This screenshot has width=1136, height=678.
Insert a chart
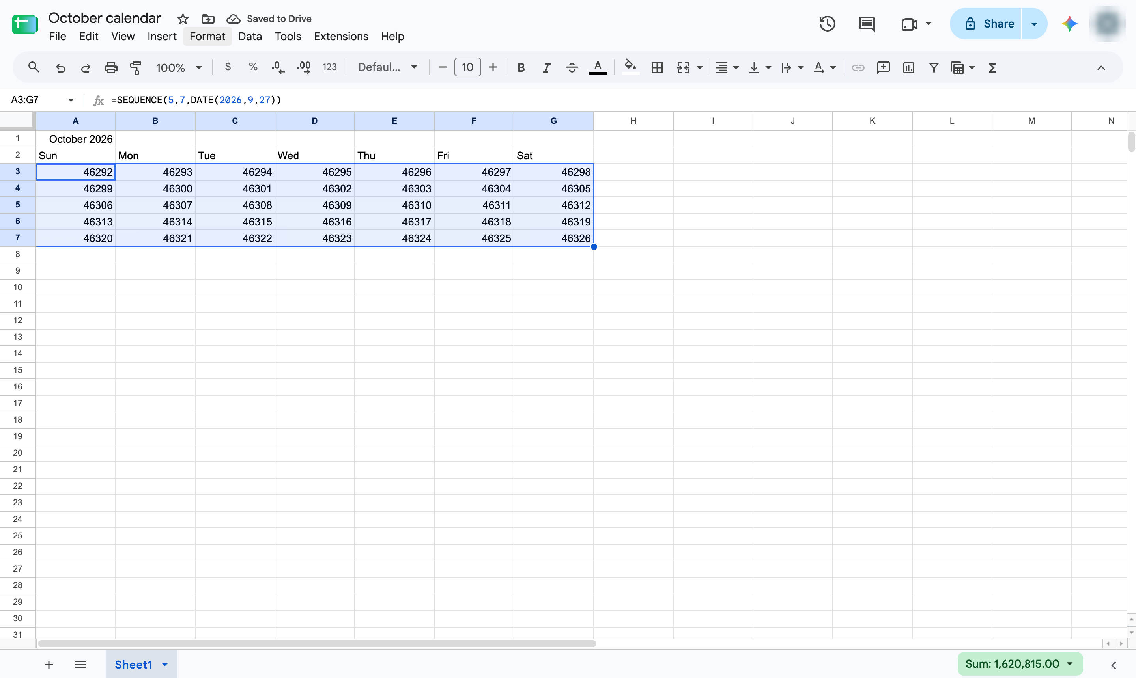click(909, 68)
